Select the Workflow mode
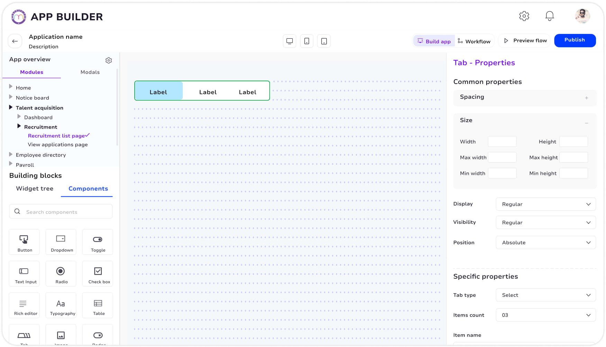Screen dimensions: 606x347 tap(474, 41)
